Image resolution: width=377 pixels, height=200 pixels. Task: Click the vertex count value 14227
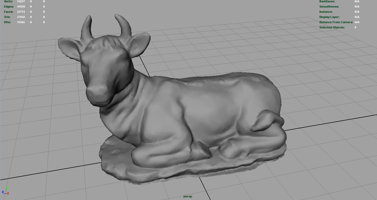click(21, 2)
